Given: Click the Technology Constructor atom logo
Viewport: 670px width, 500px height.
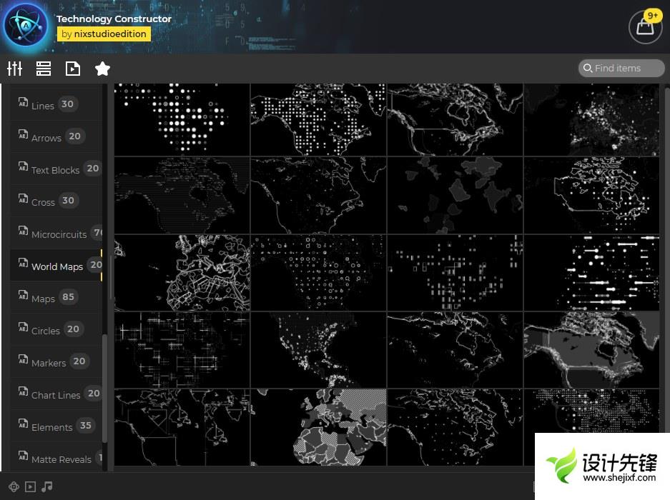Looking at the screenshot, I should click(26, 26).
